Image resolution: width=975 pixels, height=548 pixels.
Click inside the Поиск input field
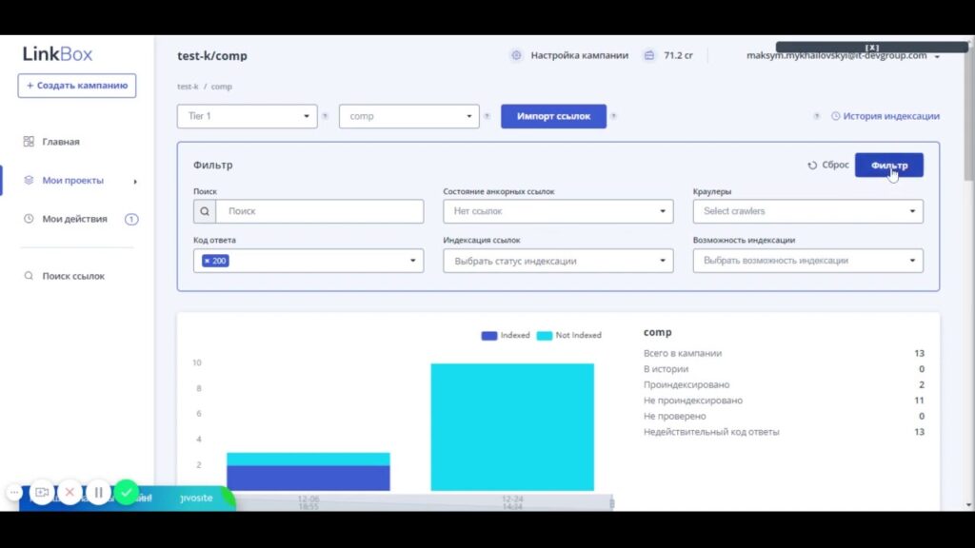click(320, 211)
